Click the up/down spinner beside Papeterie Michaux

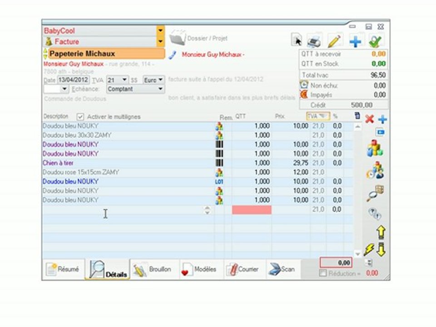(x=45, y=54)
